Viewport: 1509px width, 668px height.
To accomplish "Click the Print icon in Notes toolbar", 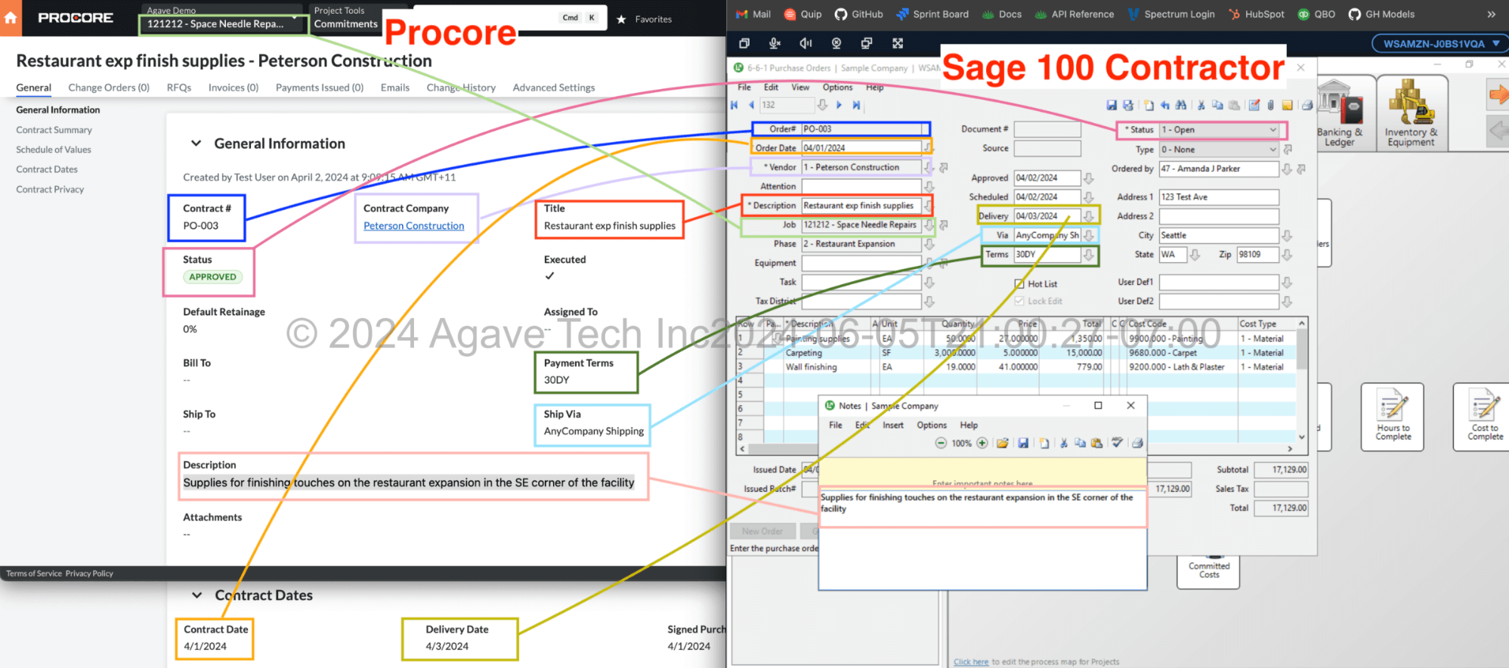I will [x=1137, y=444].
